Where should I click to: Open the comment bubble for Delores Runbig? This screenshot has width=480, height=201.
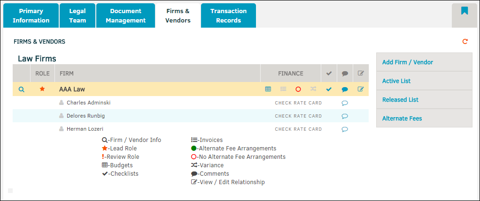(x=345, y=116)
